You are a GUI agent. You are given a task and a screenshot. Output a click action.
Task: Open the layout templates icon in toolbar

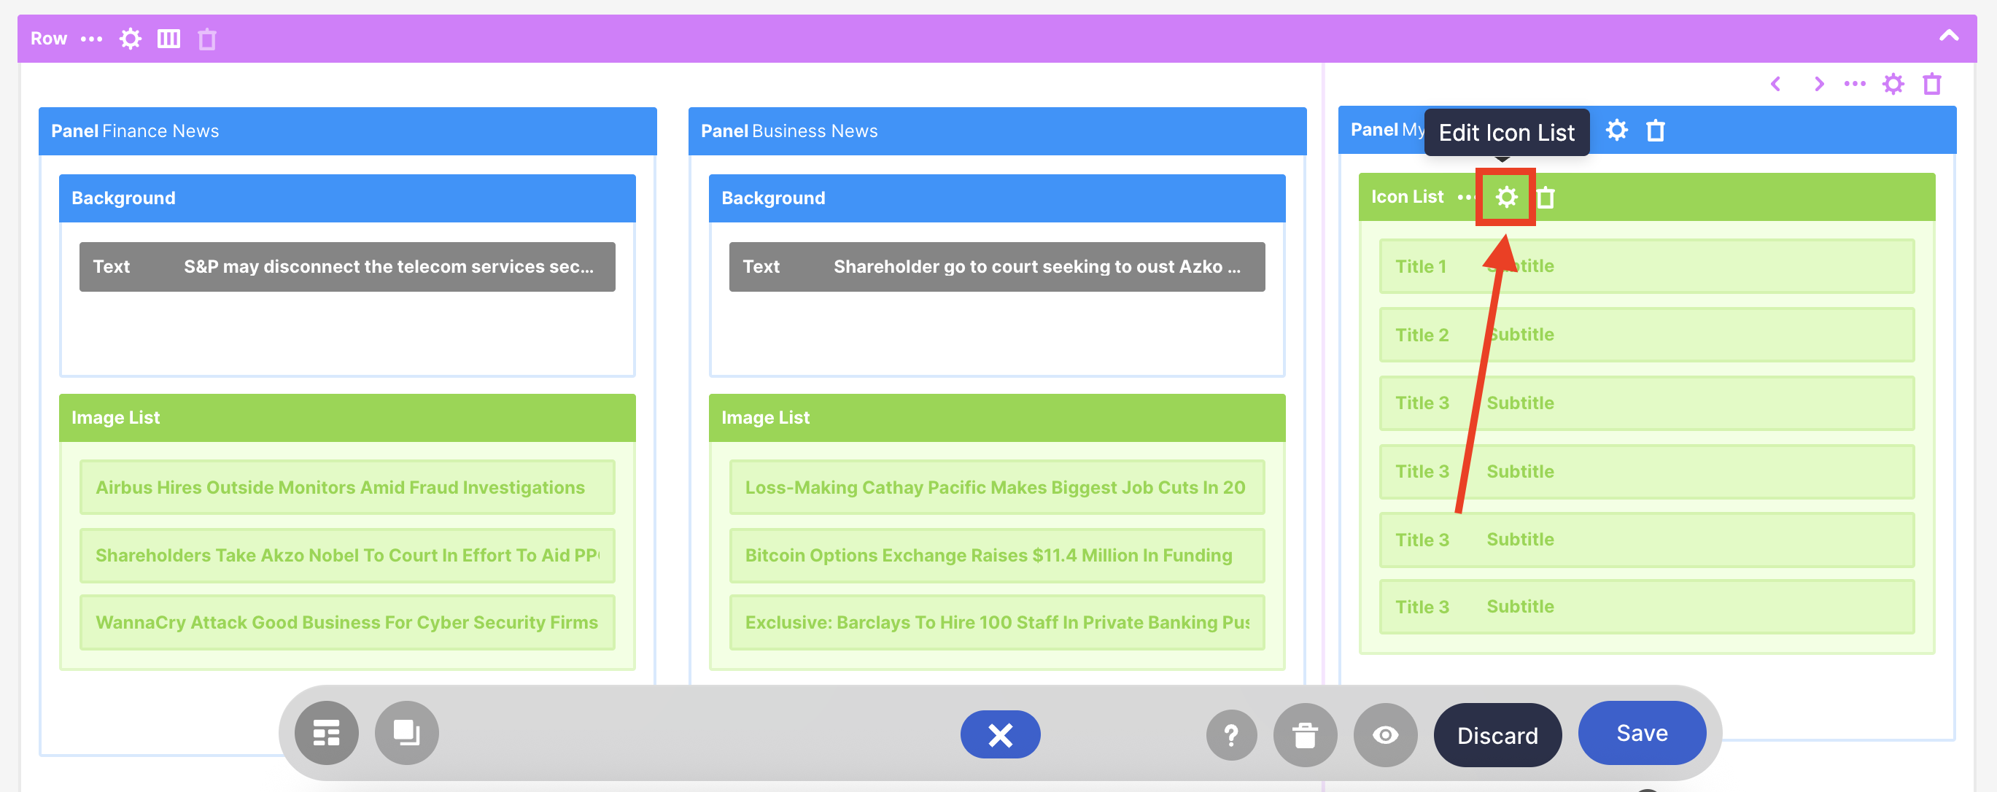click(x=326, y=733)
